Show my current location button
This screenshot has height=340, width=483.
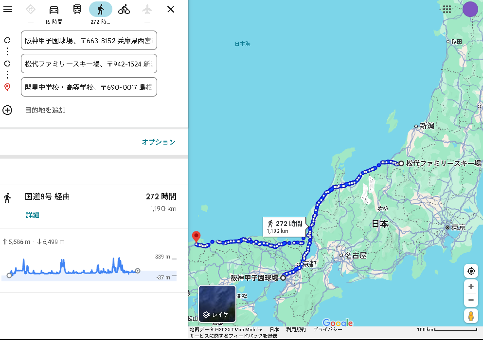pos(471,271)
